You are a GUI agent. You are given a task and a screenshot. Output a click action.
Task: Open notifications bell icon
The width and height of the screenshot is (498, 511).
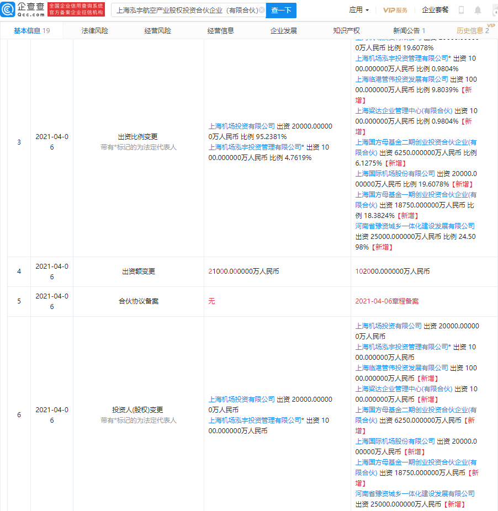[478, 10]
